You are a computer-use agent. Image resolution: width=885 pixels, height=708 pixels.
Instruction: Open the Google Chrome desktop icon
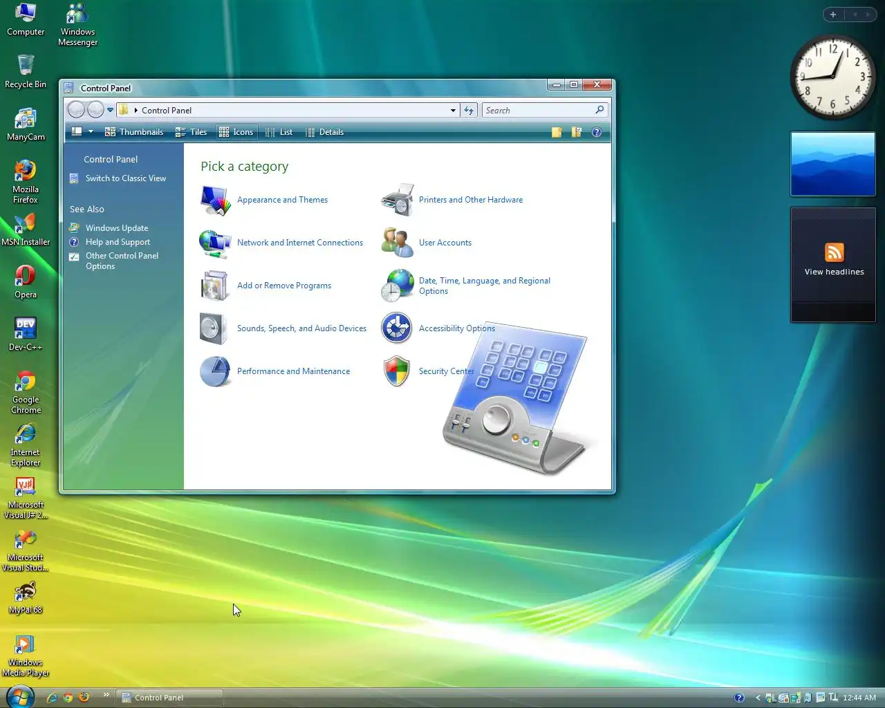coord(26,380)
